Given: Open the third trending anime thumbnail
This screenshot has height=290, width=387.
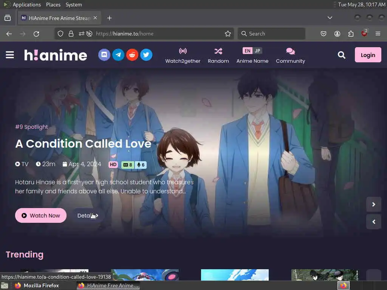Looking at the screenshot, I should click(235, 275).
